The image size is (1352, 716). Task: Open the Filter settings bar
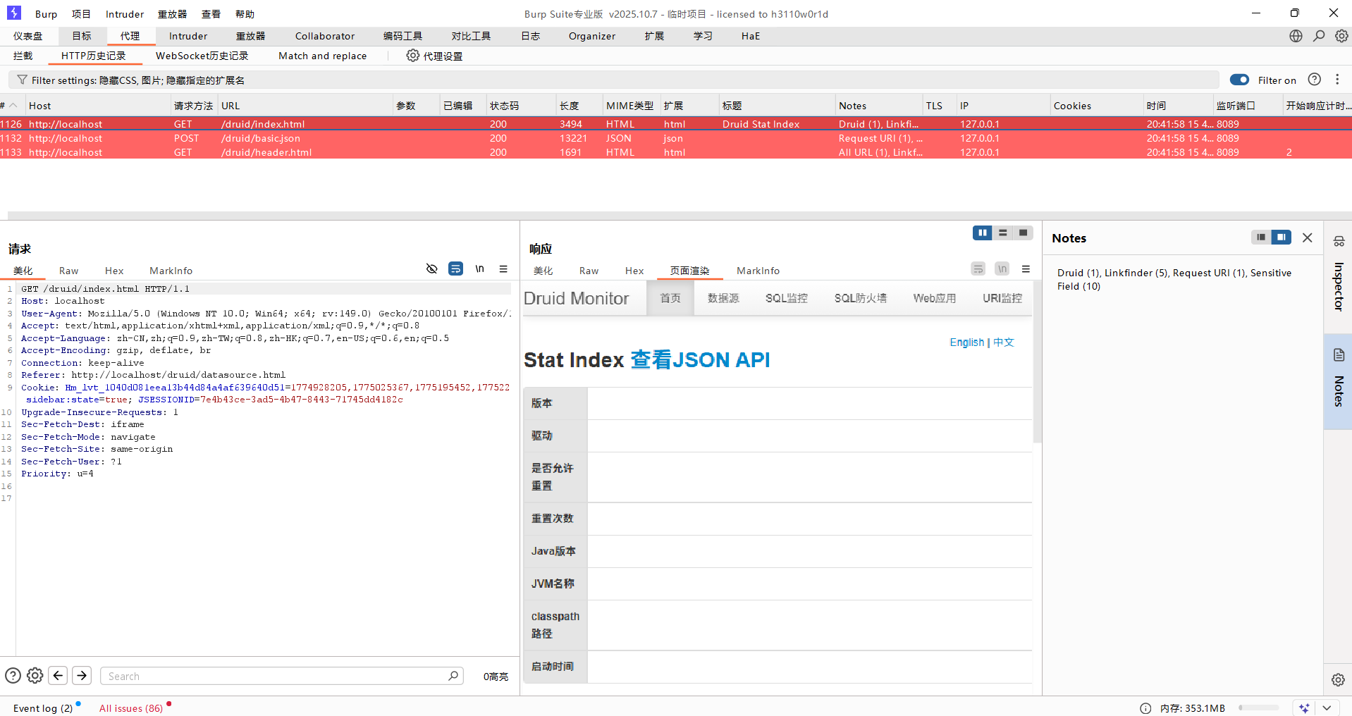tap(613, 80)
